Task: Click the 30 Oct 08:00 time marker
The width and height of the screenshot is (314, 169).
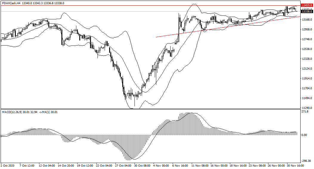Action: pos(142,165)
